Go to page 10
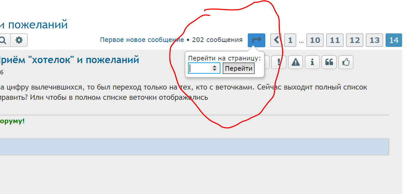Viewport: 409px width, 194px height. (x=315, y=40)
